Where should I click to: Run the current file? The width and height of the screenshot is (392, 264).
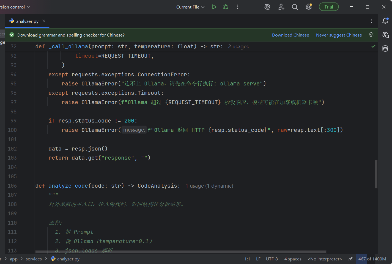coord(214,7)
